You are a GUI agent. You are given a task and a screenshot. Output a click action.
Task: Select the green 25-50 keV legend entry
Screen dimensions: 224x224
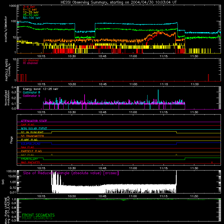point(31,15)
